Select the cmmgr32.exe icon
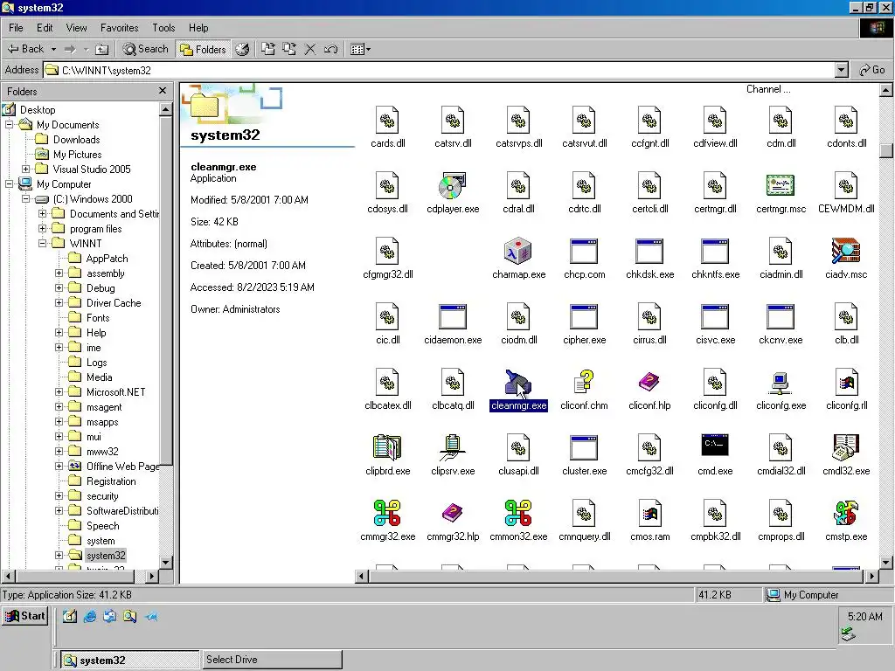This screenshot has width=895, height=671. click(x=387, y=513)
